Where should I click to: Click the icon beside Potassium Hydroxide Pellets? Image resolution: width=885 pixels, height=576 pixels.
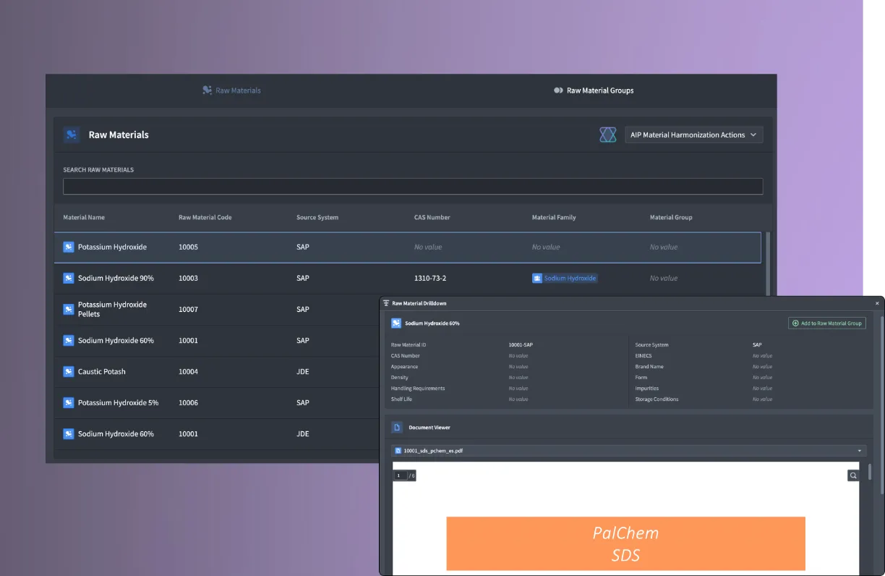click(69, 309)
